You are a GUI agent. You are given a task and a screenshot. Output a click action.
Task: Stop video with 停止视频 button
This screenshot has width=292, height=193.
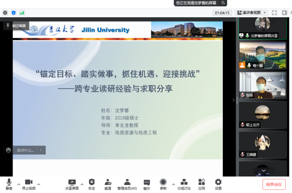tap(29, 184)
